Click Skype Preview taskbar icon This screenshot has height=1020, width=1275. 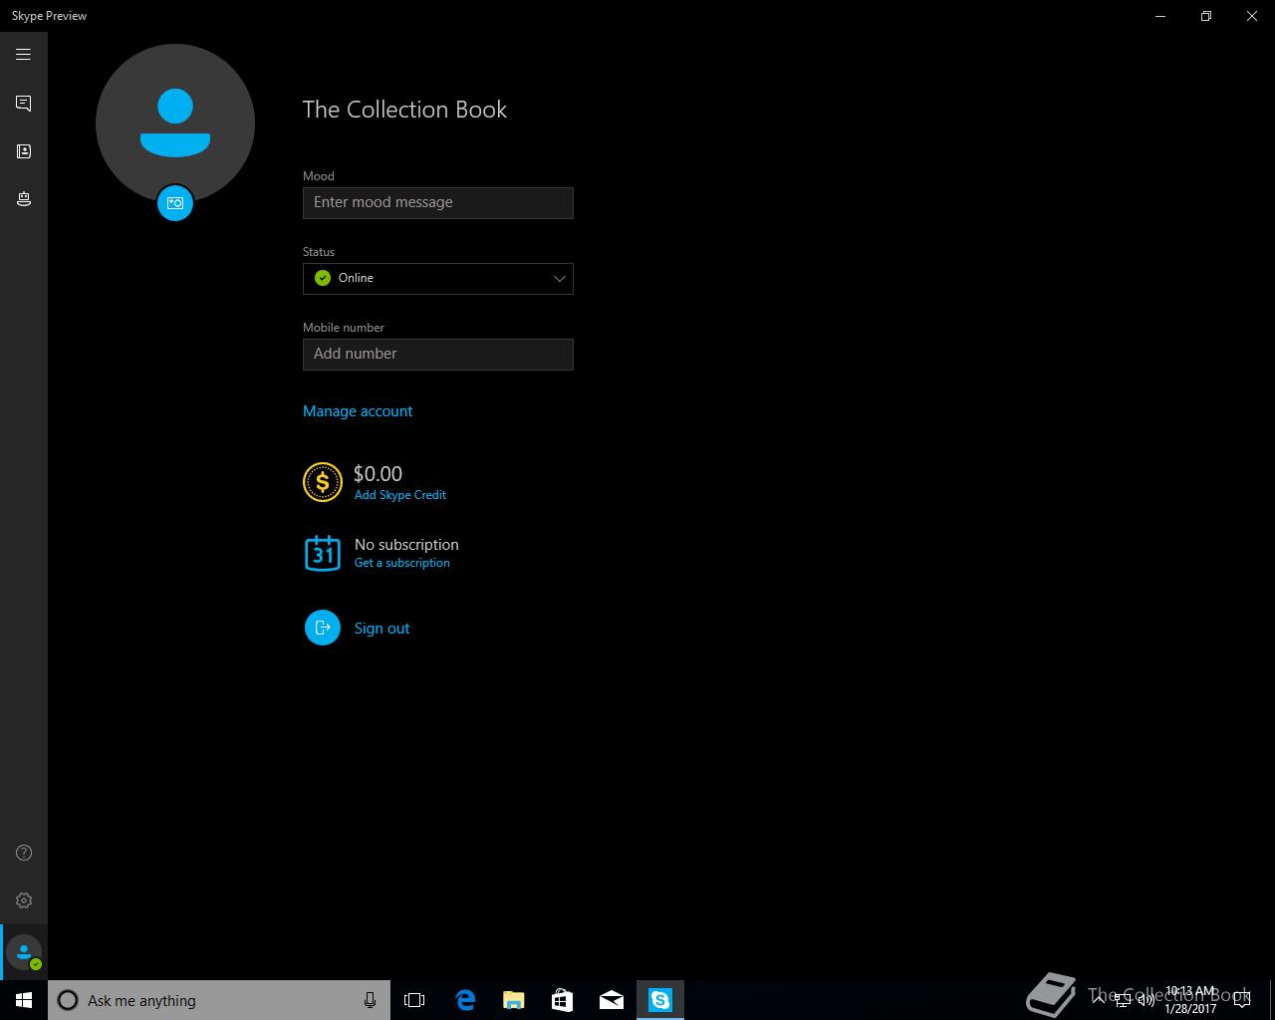click(x=660, y=1000)
